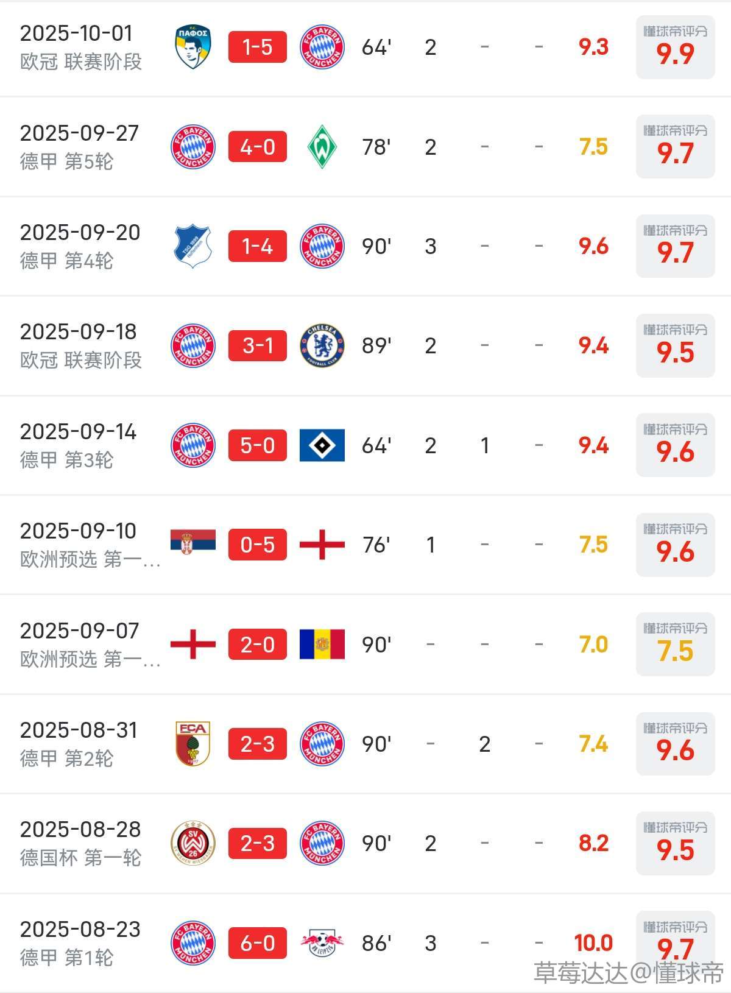Open the 3-1 score versus Chelsea

[258, 345]
